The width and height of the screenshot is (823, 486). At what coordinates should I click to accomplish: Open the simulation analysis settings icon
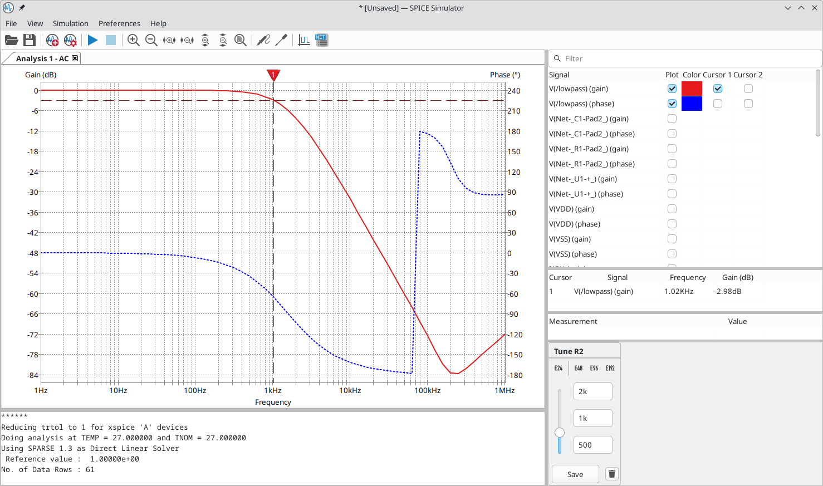click(x=70, y=40)
